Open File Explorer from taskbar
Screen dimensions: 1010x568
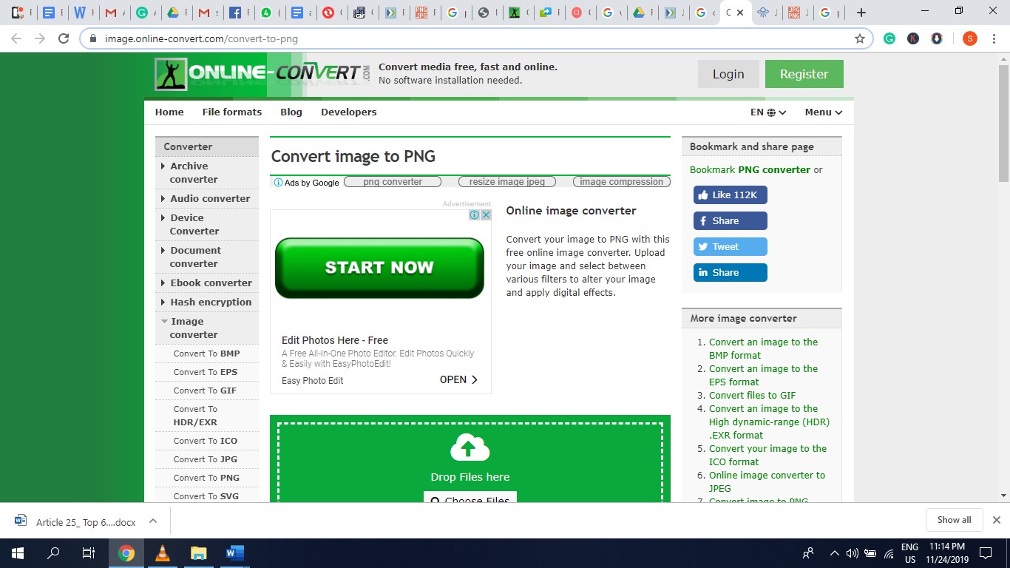[198, 553]
